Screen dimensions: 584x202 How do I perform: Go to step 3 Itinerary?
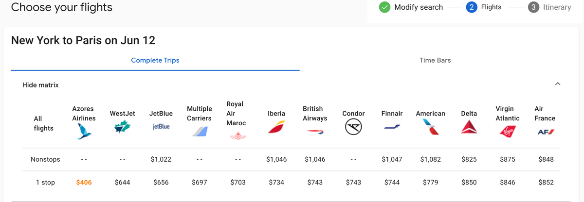tap(549, 7)
